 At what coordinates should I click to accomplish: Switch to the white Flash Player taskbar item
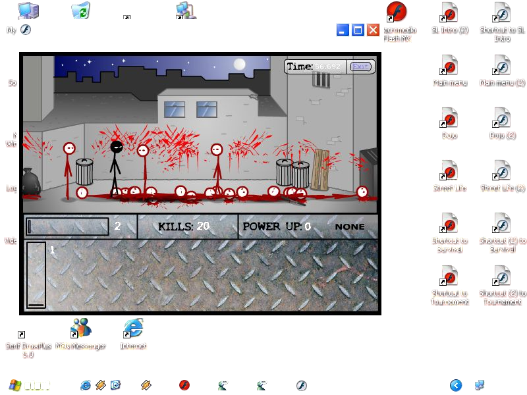point(302,385)
